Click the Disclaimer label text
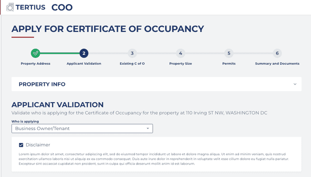 pyautogui.click(x=38, y=145)
